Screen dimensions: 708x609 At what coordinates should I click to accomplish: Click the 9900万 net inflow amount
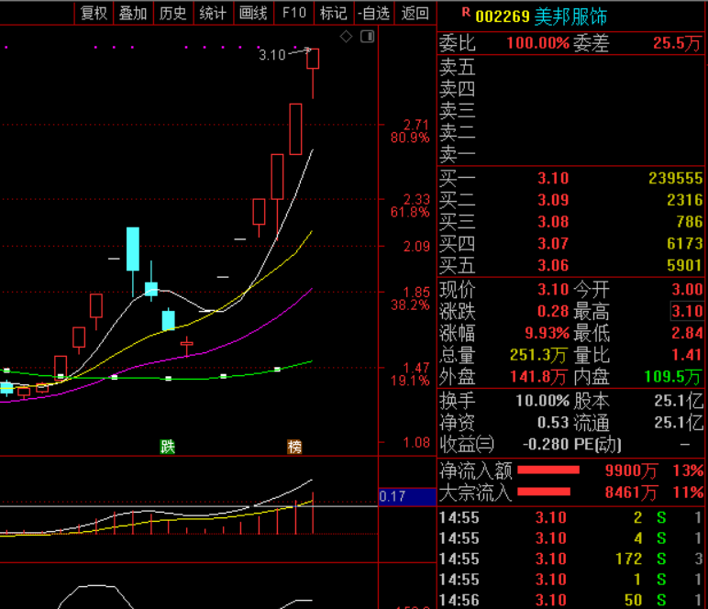click(631, 471)
